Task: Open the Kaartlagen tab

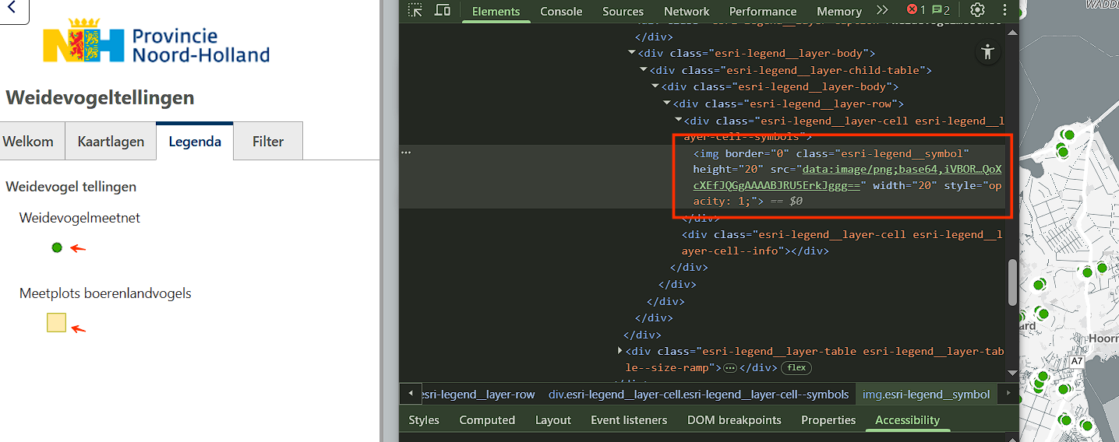Action: pos(111,142)
